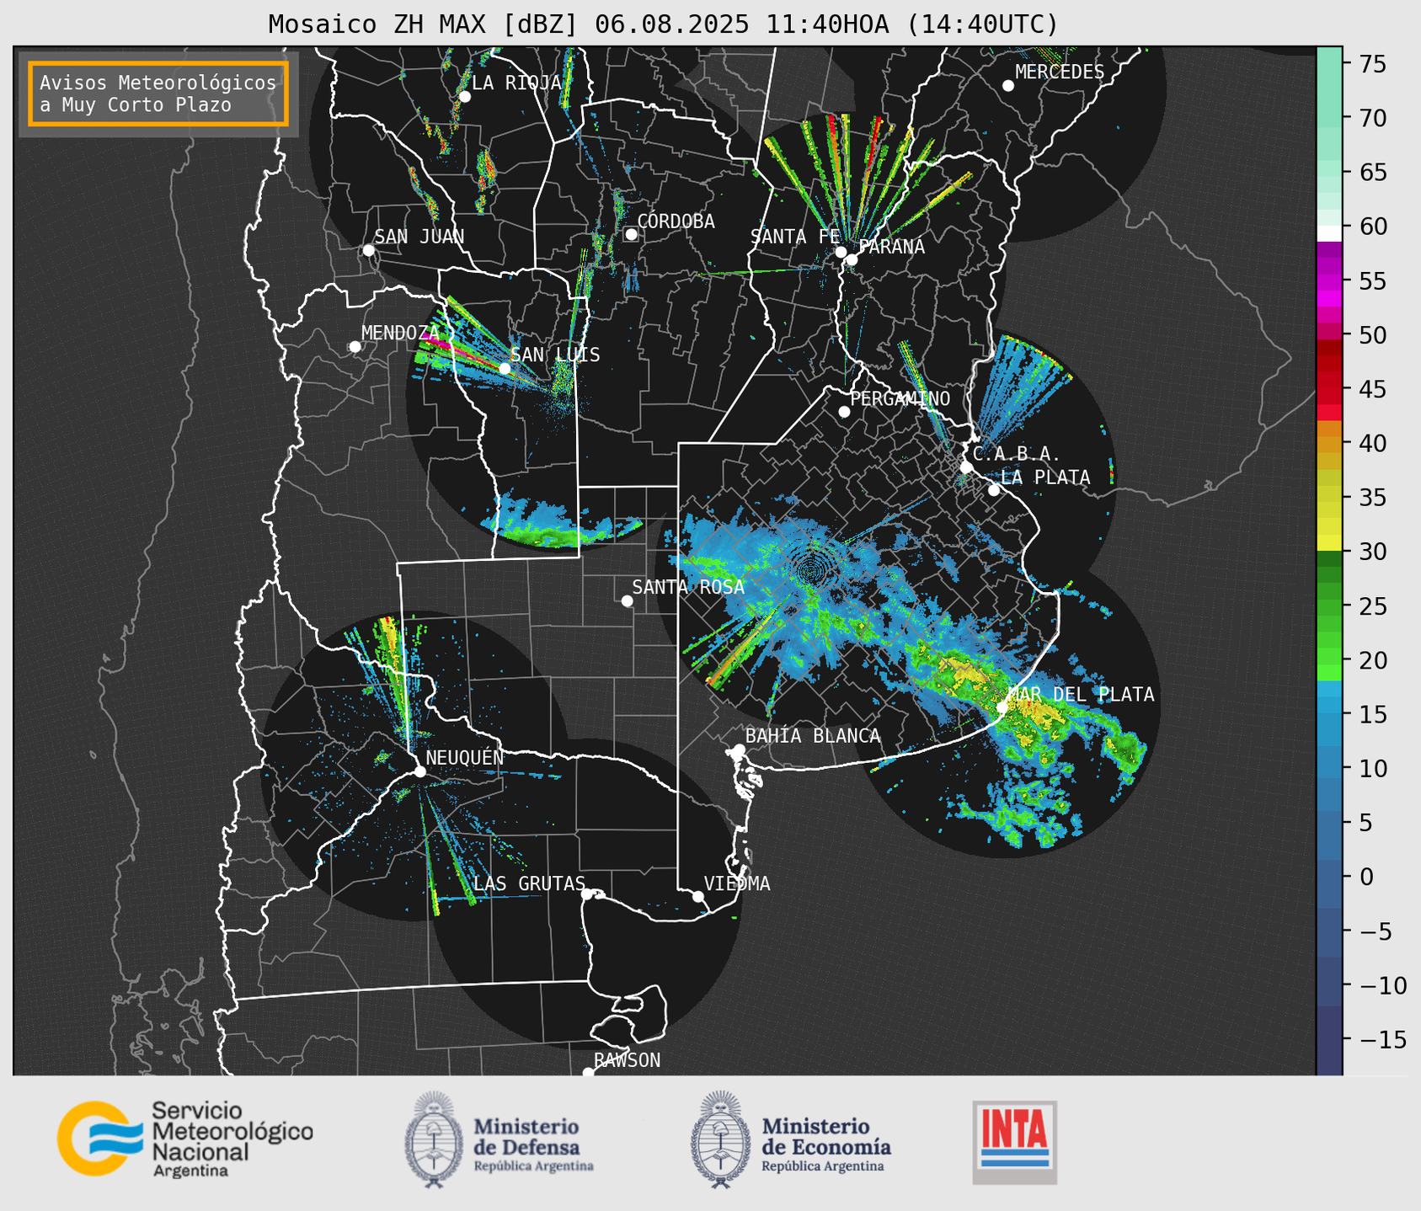Click the SANTA ROSA text label

tap(688, 587)
